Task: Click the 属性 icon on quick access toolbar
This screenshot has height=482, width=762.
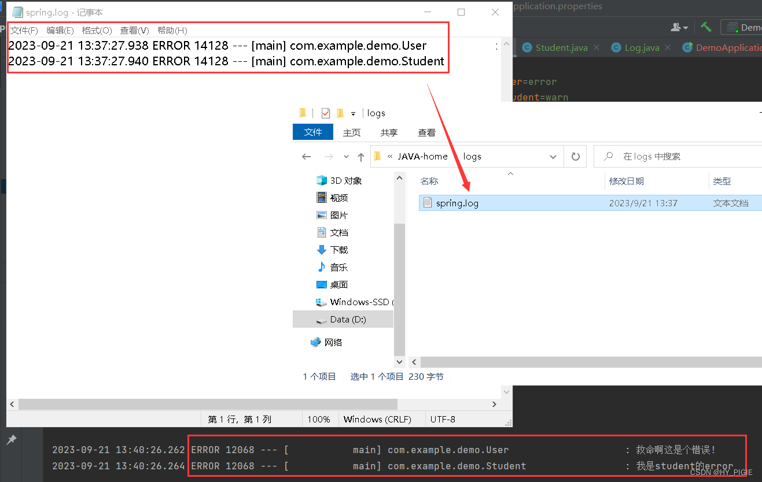Action: (326, 113)
